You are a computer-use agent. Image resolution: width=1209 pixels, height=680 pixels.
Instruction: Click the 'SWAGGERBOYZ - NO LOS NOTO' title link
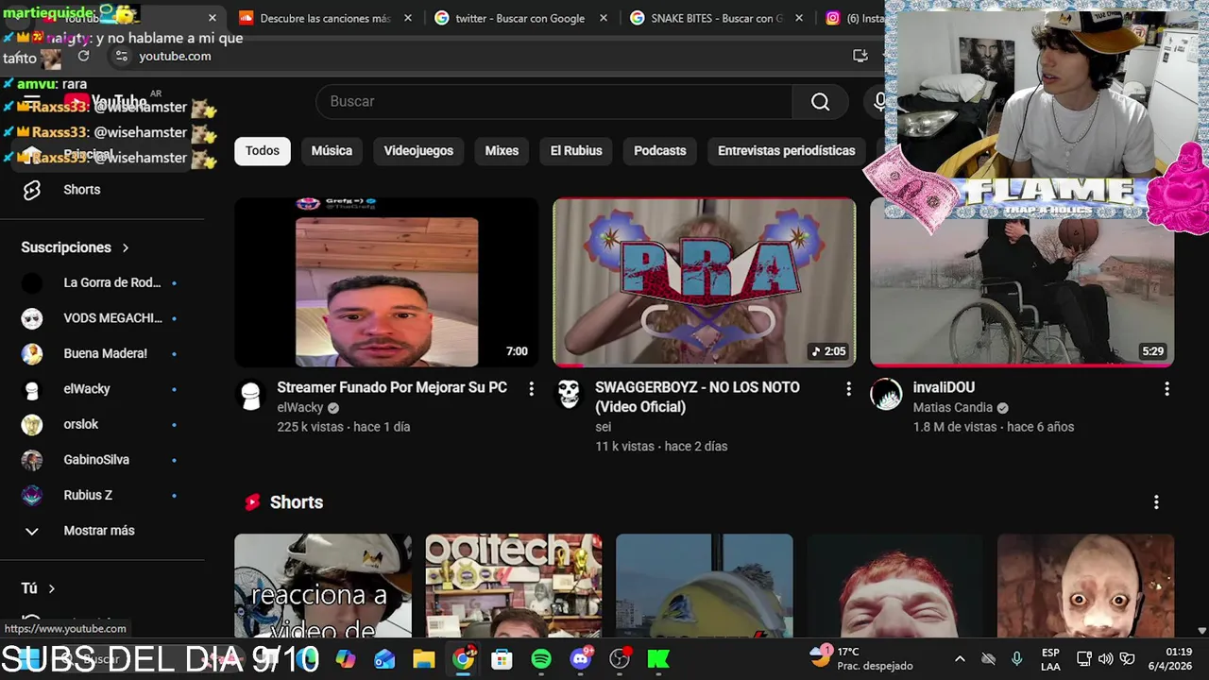[x=697, y=398]
